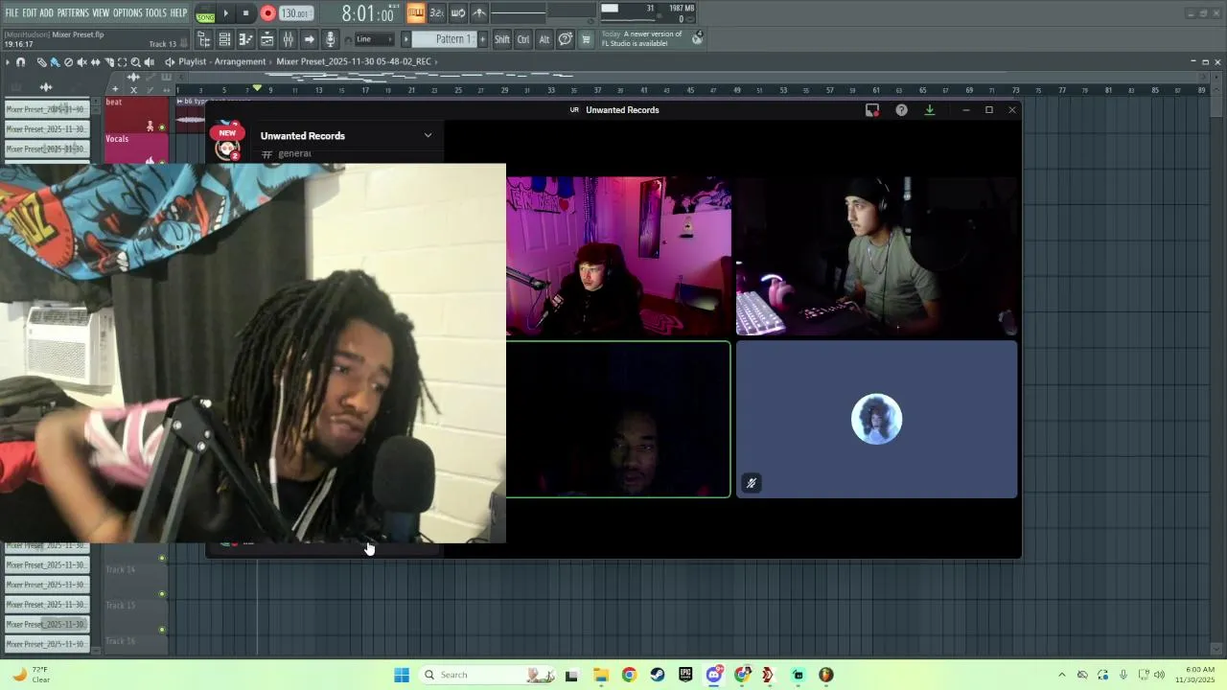Expand Unwanted Records server dropdown in Discord
The image size is (1227, 690).
(428, 135)
